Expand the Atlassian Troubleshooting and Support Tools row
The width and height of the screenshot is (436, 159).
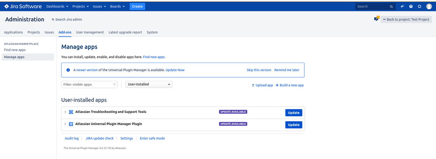(x=65, y=112)
